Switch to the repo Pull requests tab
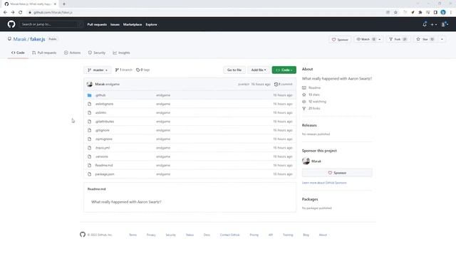456x256 pixels. (x=44, y=53)
